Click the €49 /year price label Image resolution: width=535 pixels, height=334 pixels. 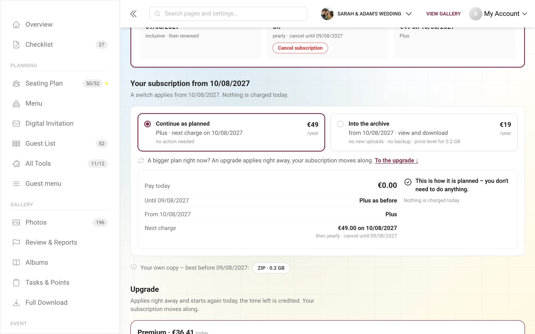pos(313,128)
